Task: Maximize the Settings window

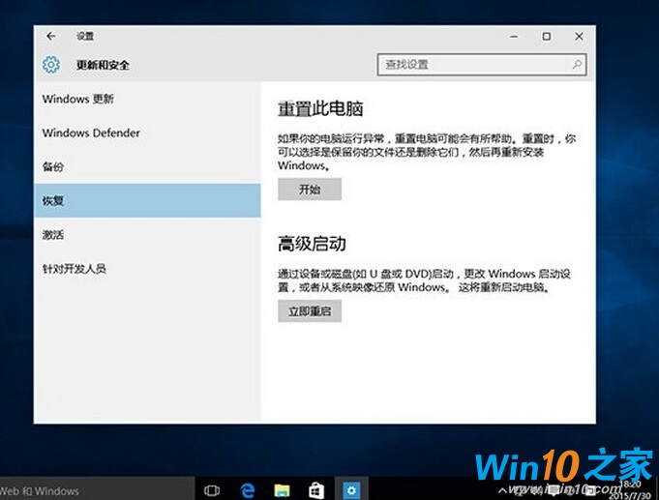Action: pyautogui.click(x=547, y=37)
